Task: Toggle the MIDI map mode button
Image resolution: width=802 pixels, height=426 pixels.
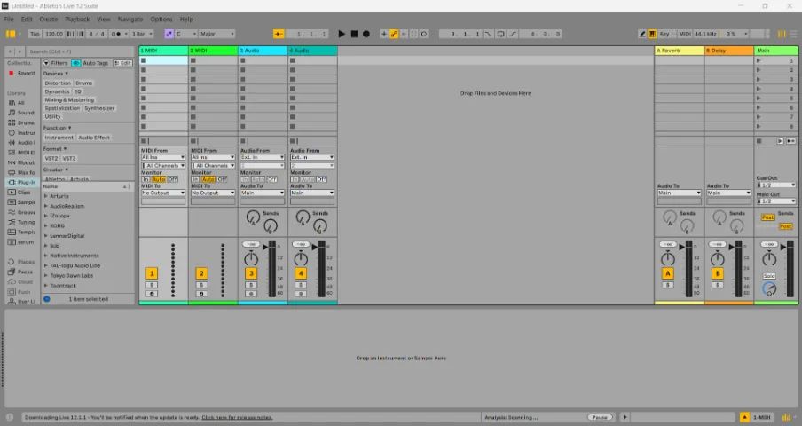Action: click(x=685, y=34)
